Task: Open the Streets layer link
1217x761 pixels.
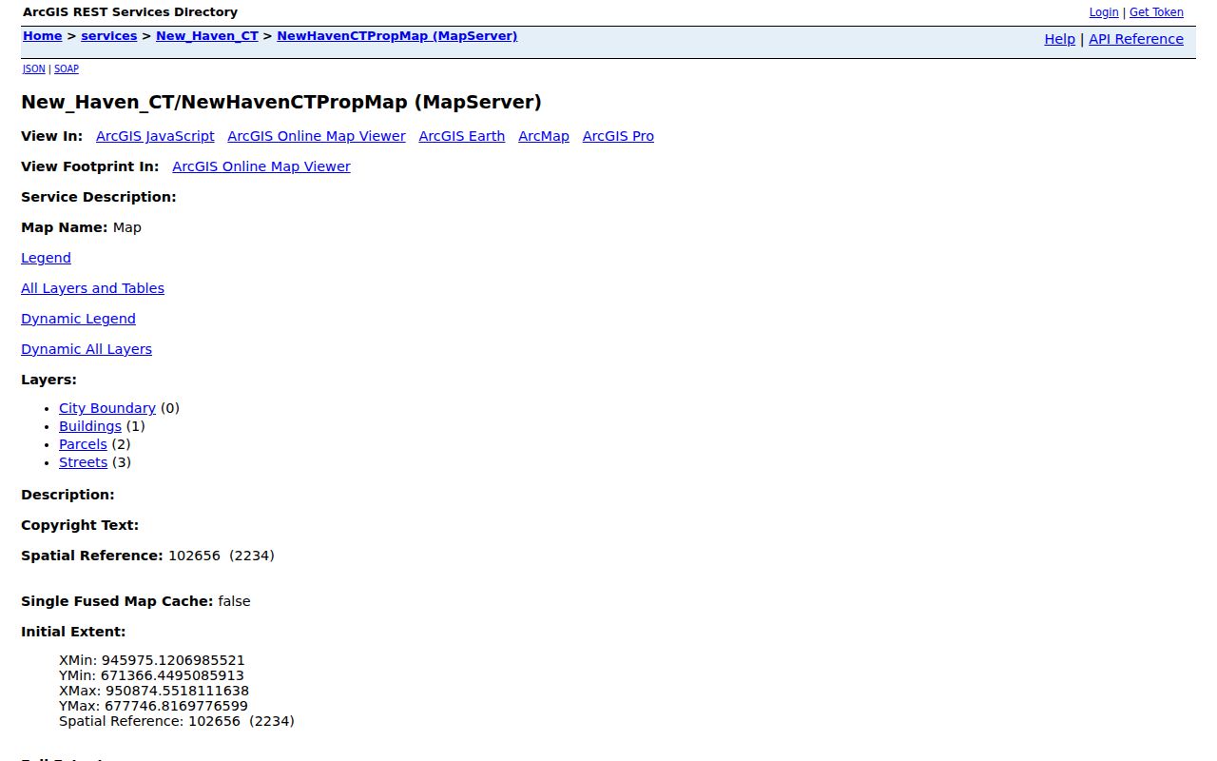Action: point(83,462)
